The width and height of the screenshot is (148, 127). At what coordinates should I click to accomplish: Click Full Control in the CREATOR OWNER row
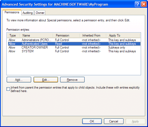tap(62, 47)
